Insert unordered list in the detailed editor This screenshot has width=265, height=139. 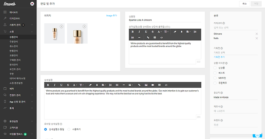coord(117,85)
